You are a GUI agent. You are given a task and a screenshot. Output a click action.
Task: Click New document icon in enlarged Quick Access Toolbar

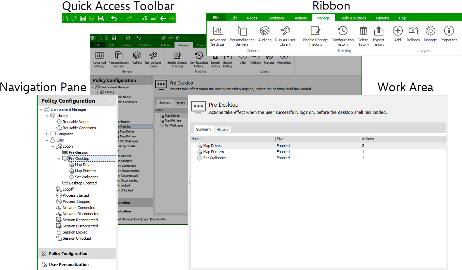click(65, 18)
